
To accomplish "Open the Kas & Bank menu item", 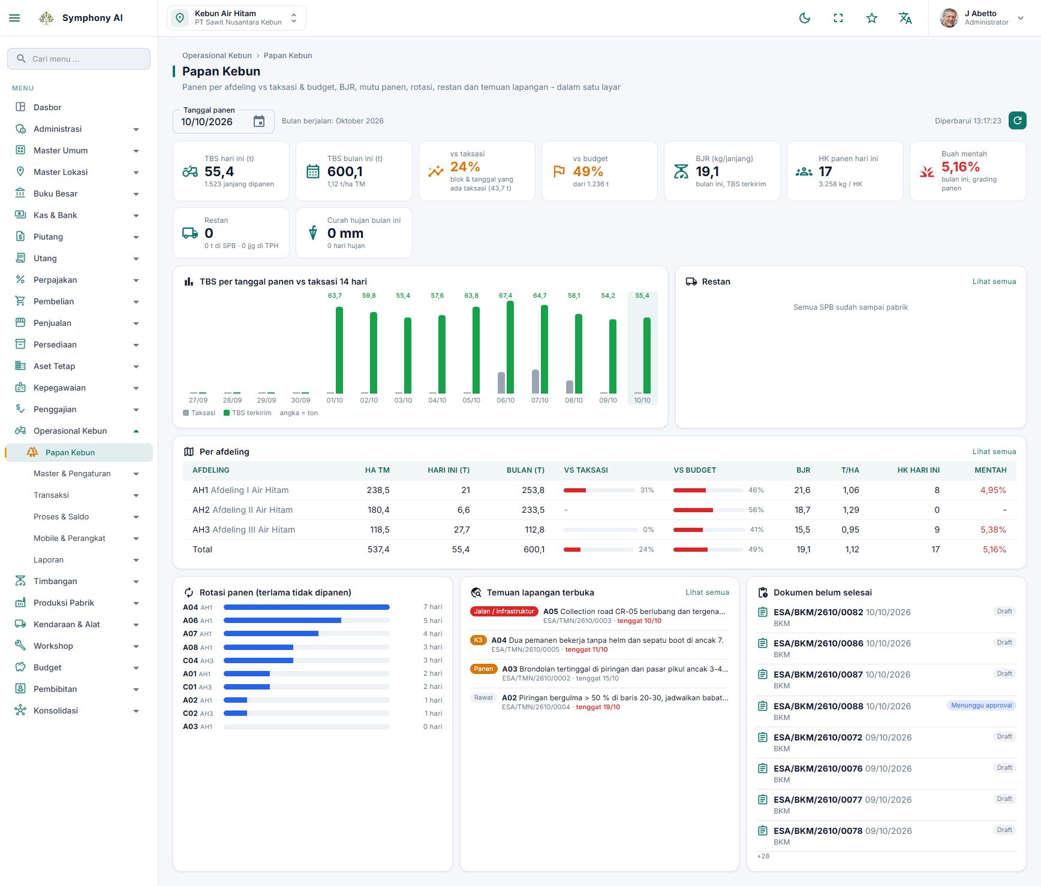I will (x=79, y=215).
